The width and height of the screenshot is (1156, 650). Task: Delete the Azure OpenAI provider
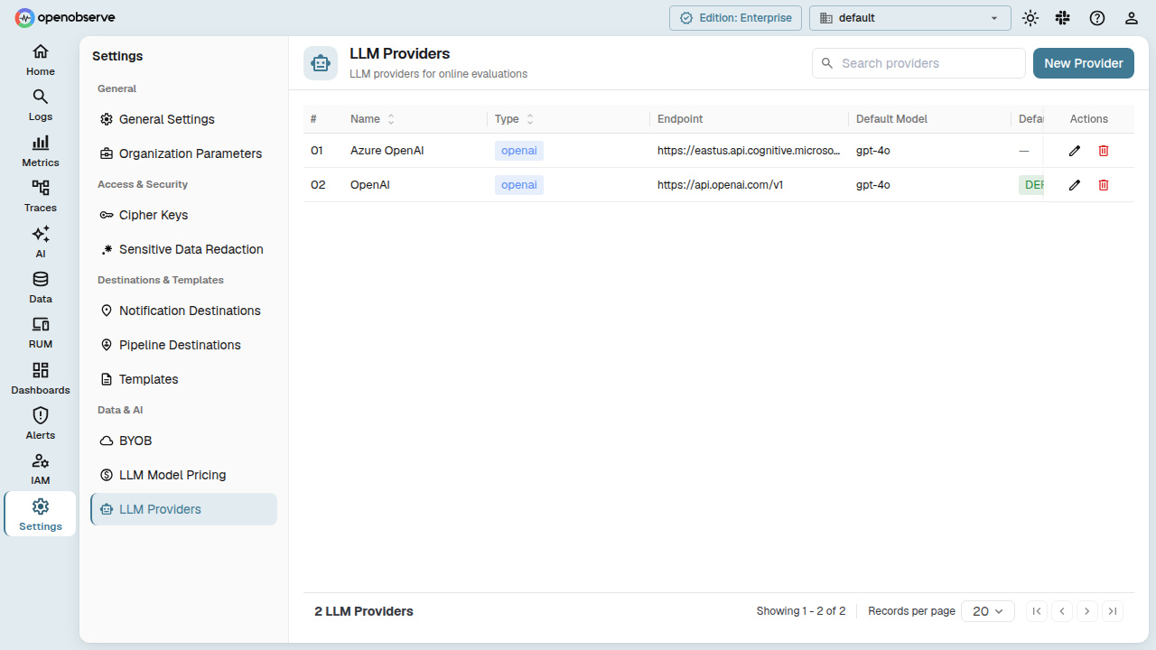click(1104, 151)
